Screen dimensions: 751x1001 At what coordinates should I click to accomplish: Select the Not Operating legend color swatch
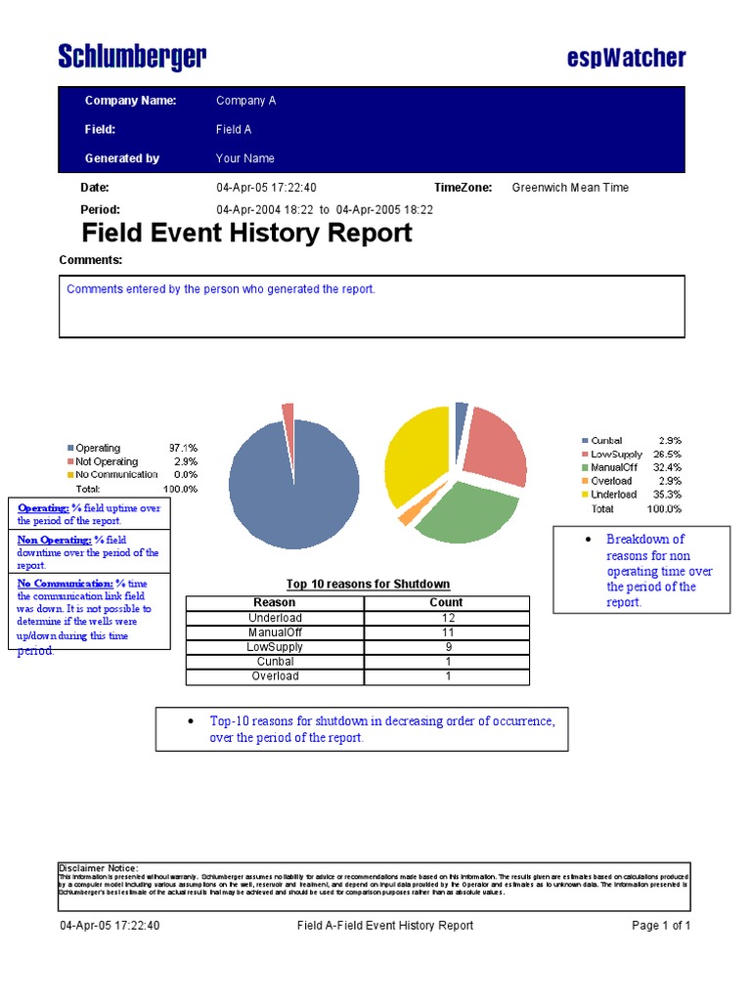pyautogui.click(x=70, y=461)
